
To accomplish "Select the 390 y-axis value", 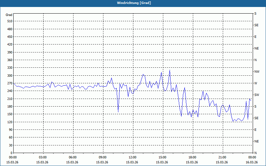I will pos(10,52).
